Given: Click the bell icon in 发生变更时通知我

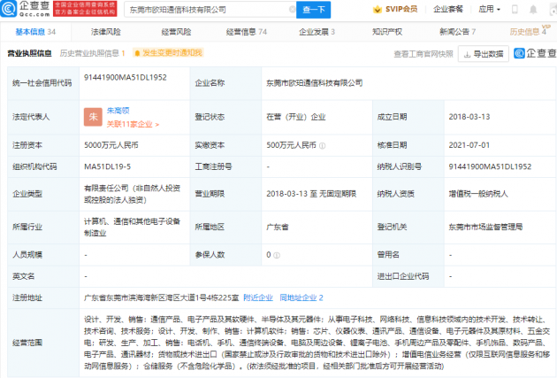Looking at the screenshot, I should (x=137, y=53).
